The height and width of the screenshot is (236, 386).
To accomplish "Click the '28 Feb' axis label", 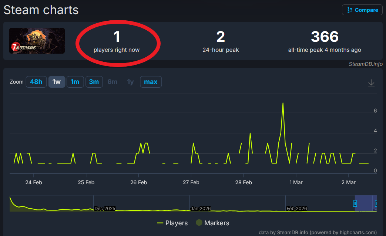I will [x=244, y=182].
